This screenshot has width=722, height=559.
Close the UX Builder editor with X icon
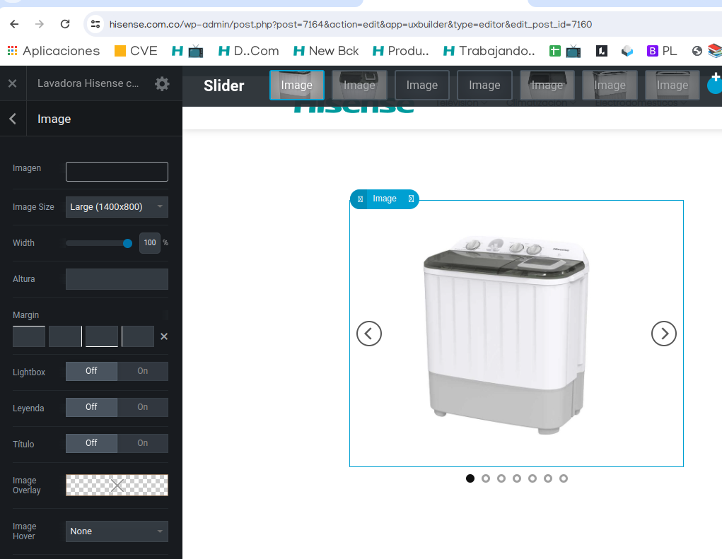pos(12,83)
